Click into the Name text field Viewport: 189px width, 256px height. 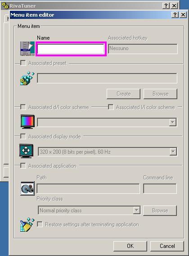coord(71,49)
